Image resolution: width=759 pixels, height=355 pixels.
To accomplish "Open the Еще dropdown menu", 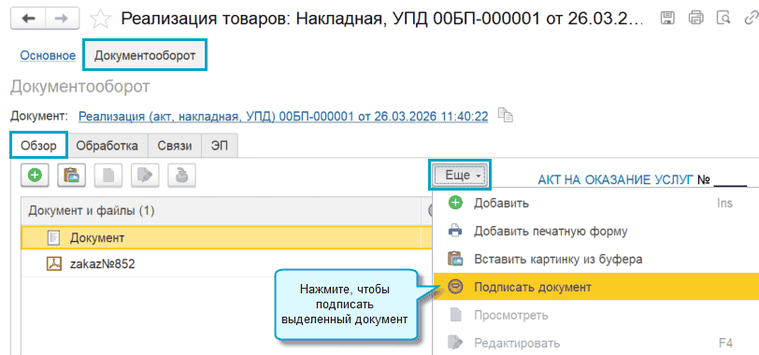I will tap(459, 175).
